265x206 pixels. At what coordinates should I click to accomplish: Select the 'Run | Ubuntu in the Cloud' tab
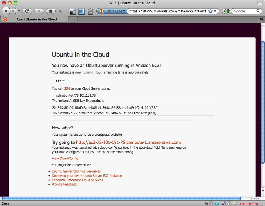coord(36,19)
